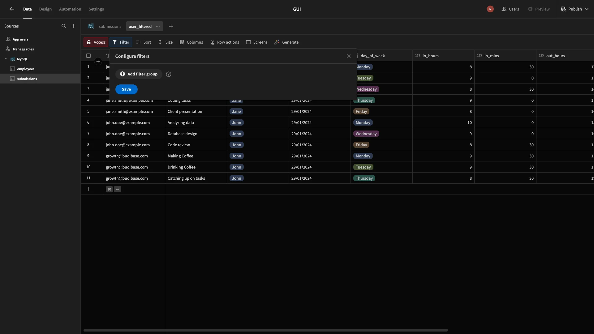
Task: Toggle select-all rows checkbox
Action: tap(88, 56)
